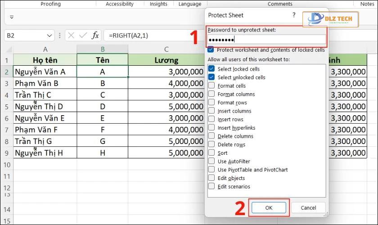Image resolution: width=378 pixels, height=225 pixels.
Task: Click the Insert Function fx icon
Action: (x=95, y=36)
